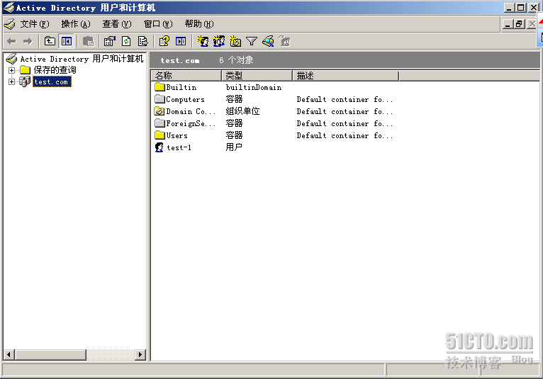Select the Users container icon
Image resolution: width=543 pixels, height=379 pixels.
(x=159, y=135)
